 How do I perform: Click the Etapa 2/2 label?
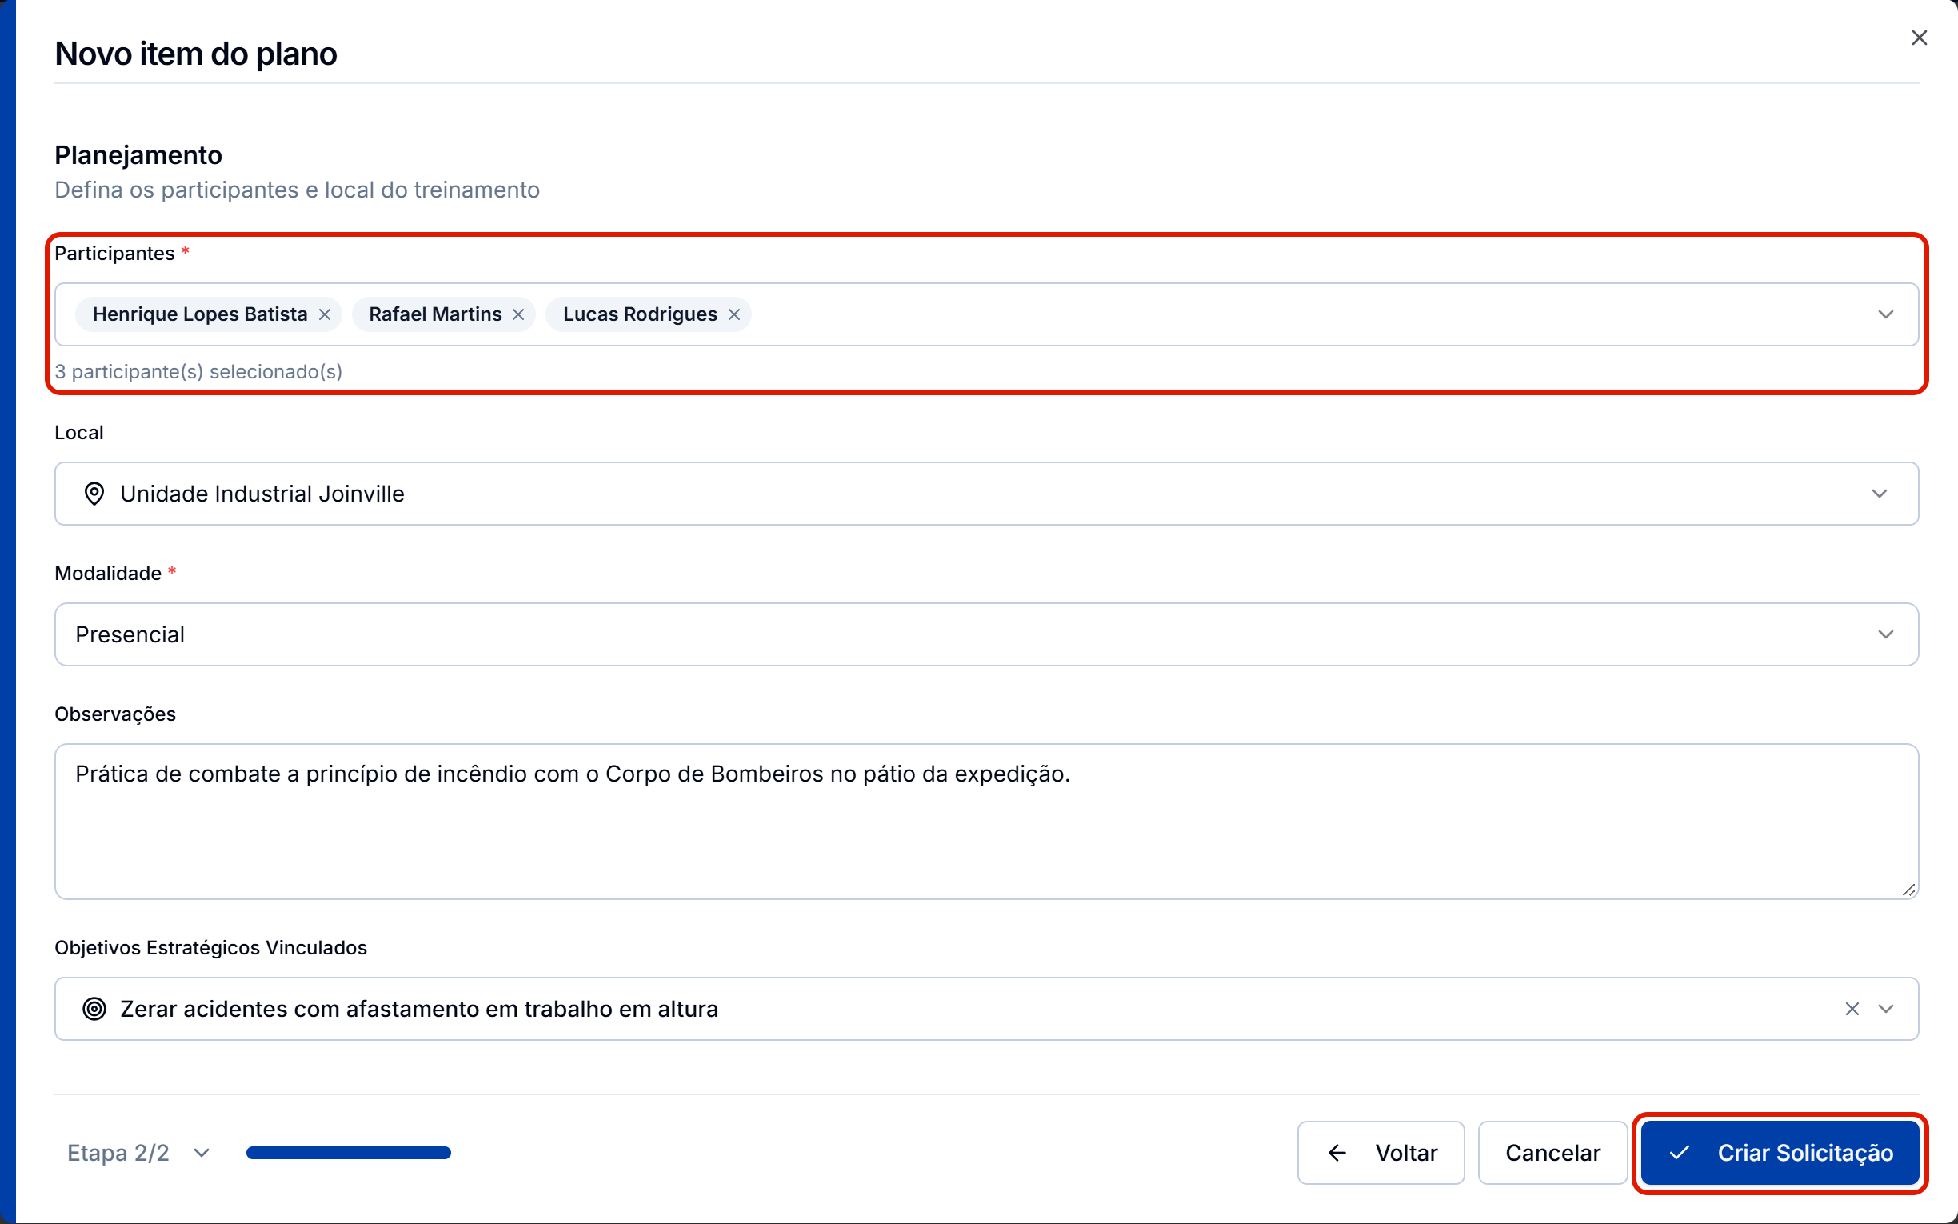point(118,1153)
